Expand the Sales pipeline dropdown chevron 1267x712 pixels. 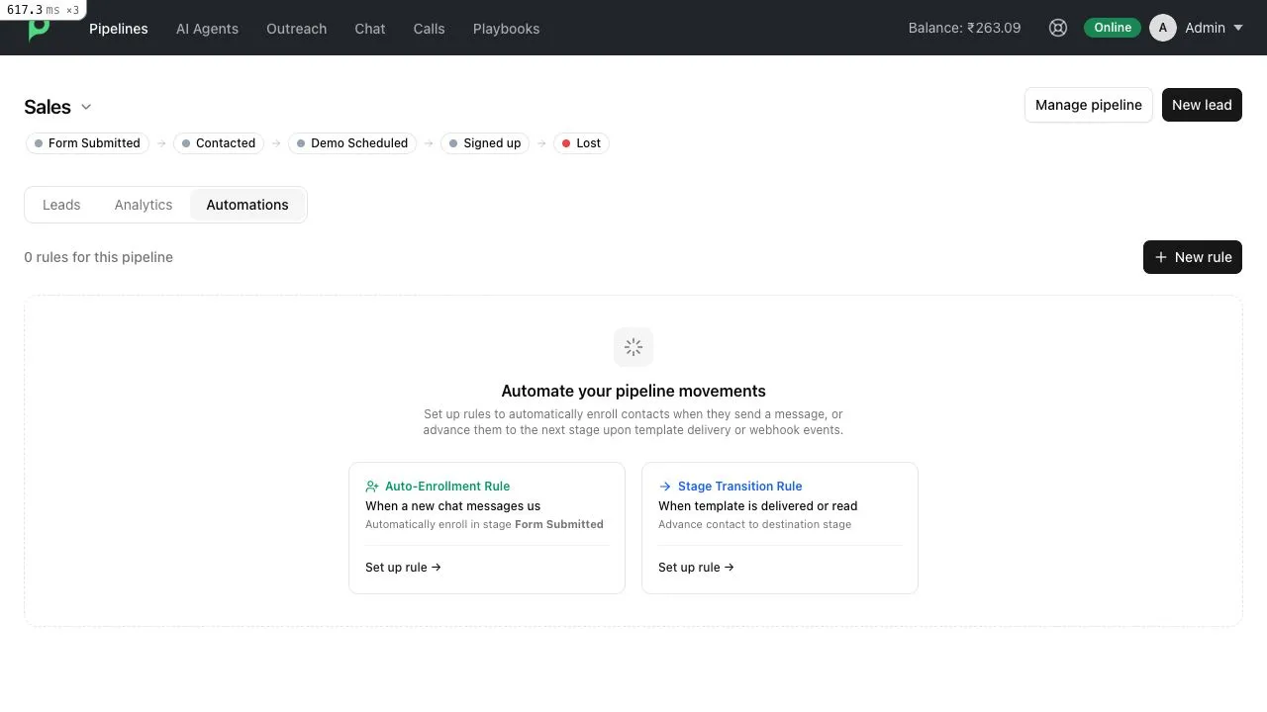pos(86,107)
